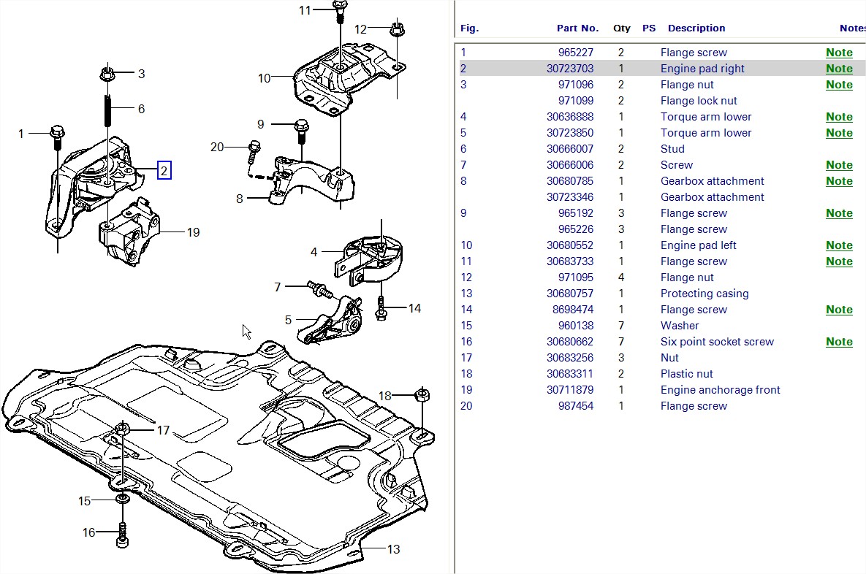Click part number 30723703
This screenshot has height=574, width=866.
570,69
